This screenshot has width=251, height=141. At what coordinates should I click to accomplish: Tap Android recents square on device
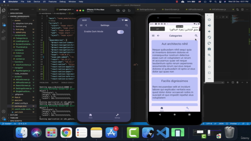click(x=189, y=114)
